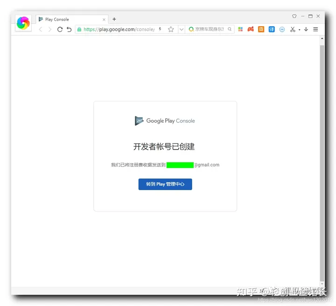Click the 开发者帐号已创建 heading
Image resolution: width=336 pixels, height=306 pixels.
point(164,147)
